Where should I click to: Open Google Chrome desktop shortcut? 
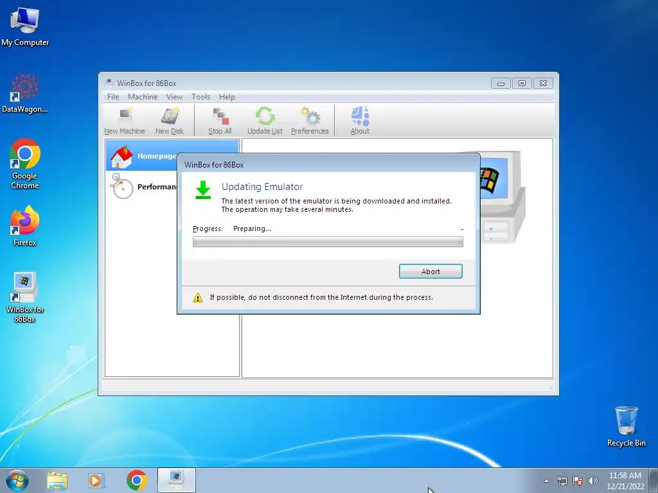[25, 164]
